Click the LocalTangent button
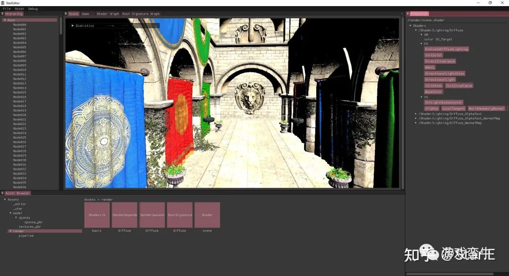509x276 pixels. (x=453, y=109)
